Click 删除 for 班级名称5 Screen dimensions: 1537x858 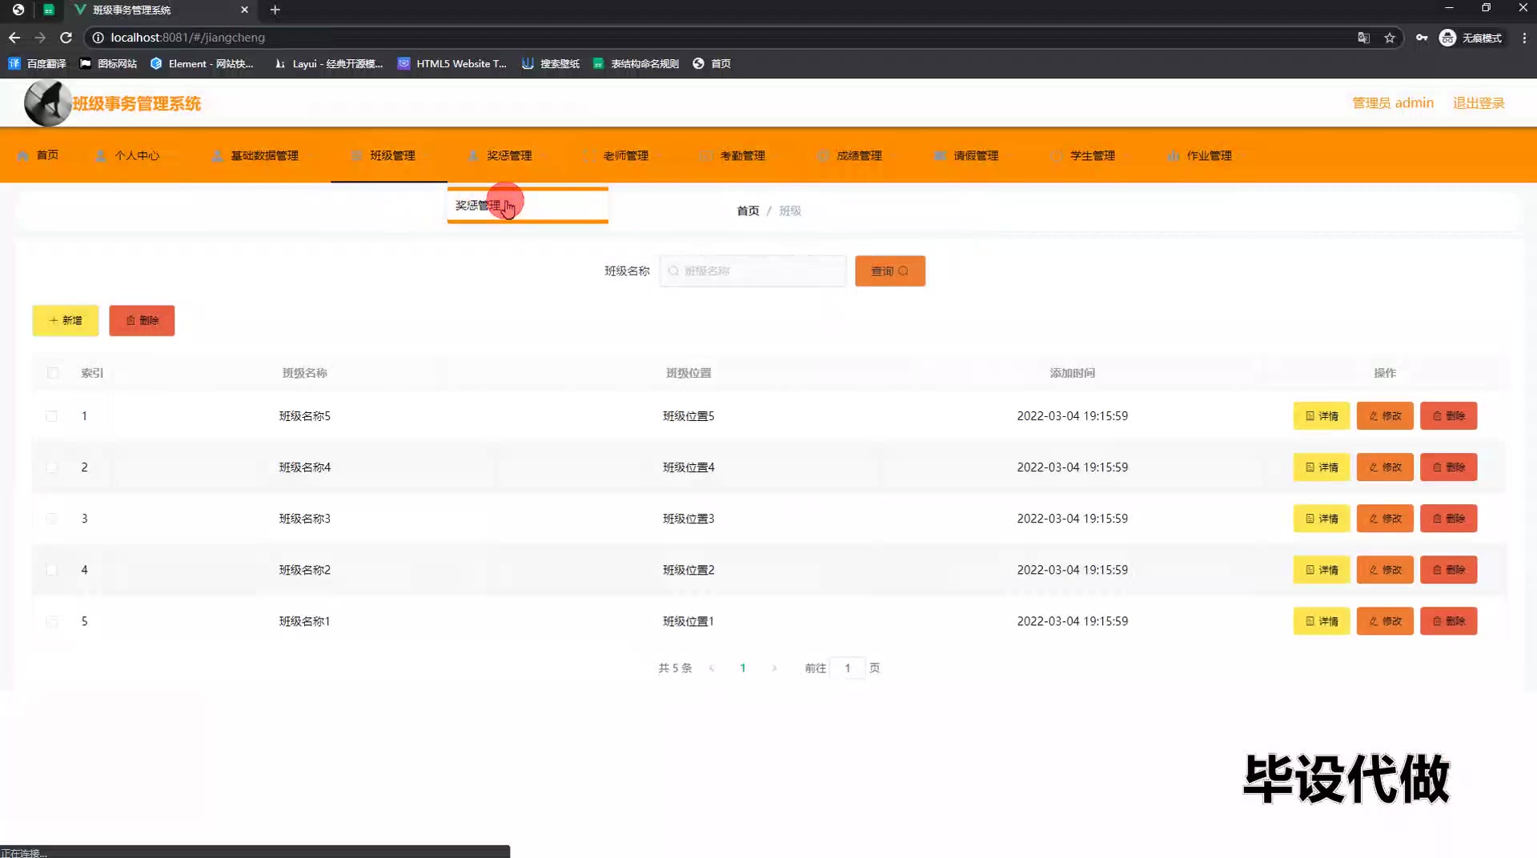1449,416
